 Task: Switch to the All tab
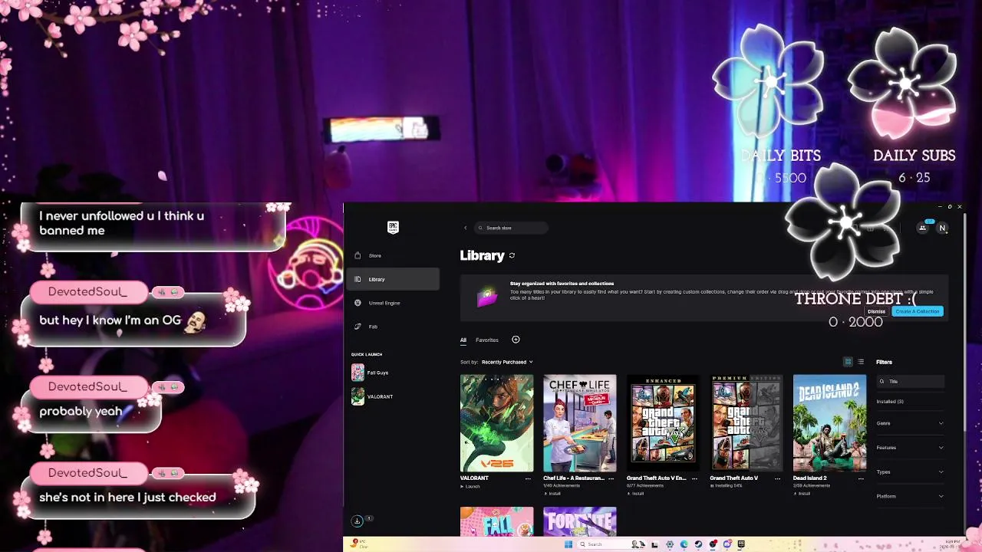tap(463, 340)
